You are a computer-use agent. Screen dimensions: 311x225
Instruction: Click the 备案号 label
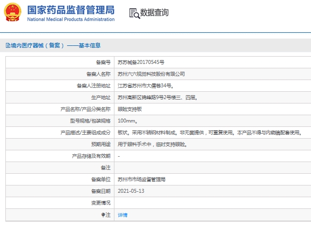(103, 62)
